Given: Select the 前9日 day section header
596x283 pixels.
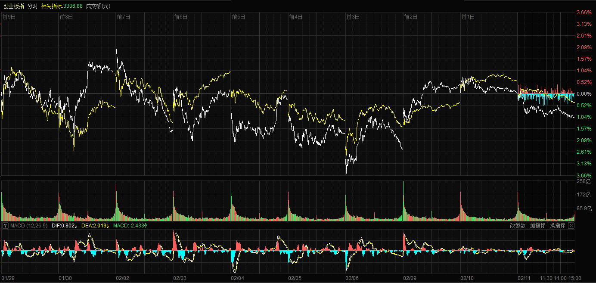Looking at the screenshot, I should (9, 17).
